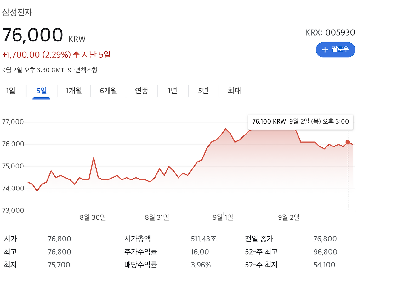The image size is (403, 286).
Task: Open the 면책조항 disclaimer link
Action: (87, 70)
